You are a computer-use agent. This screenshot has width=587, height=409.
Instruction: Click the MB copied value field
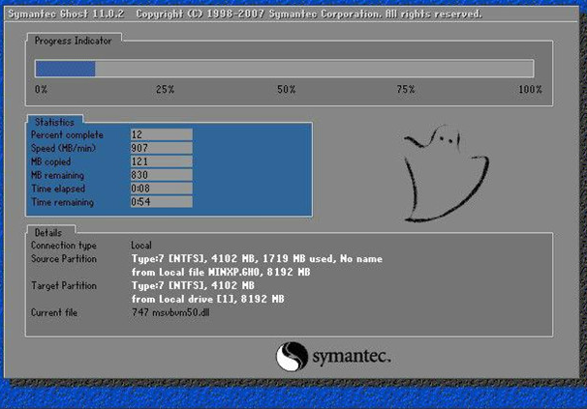(161, 161)
